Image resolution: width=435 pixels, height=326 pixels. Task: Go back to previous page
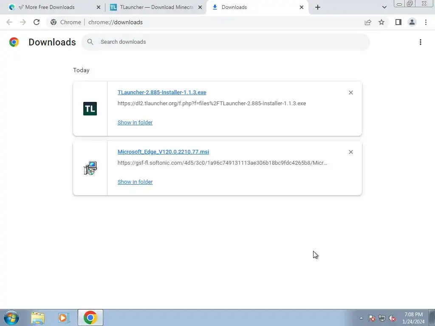(9, 22)
